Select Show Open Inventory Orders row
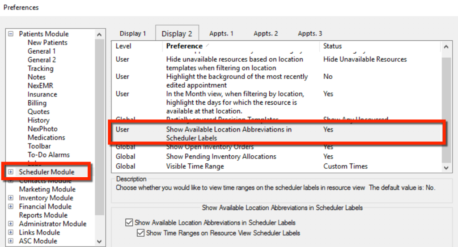 [276, 147]
